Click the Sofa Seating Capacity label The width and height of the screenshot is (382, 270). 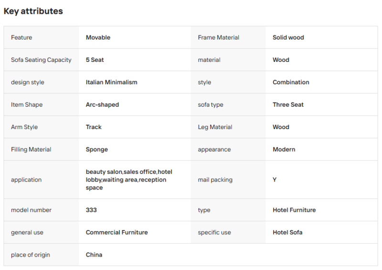click(41, 60)
